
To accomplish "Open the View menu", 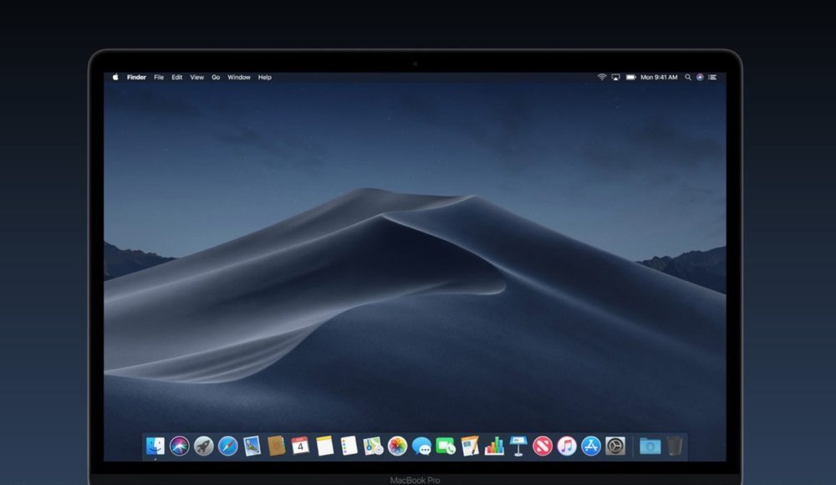I will (x=197, y=78).
